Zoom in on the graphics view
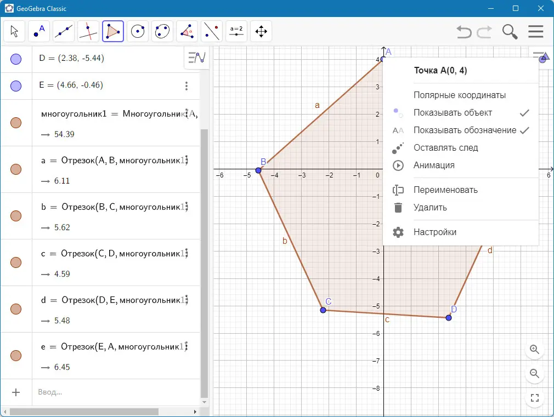 [x=535, y=350]
